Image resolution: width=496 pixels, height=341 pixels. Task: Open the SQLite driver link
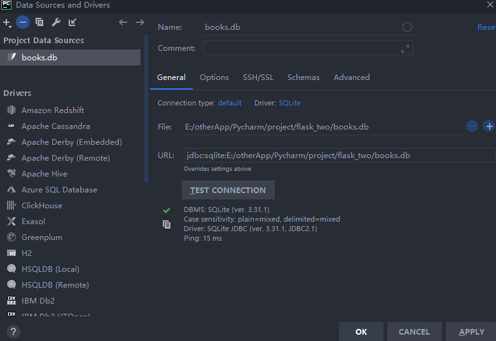pyautogui.click(x=290, y=103)
